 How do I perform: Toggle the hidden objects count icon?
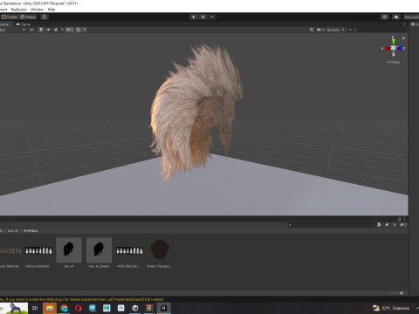(70, 30)
